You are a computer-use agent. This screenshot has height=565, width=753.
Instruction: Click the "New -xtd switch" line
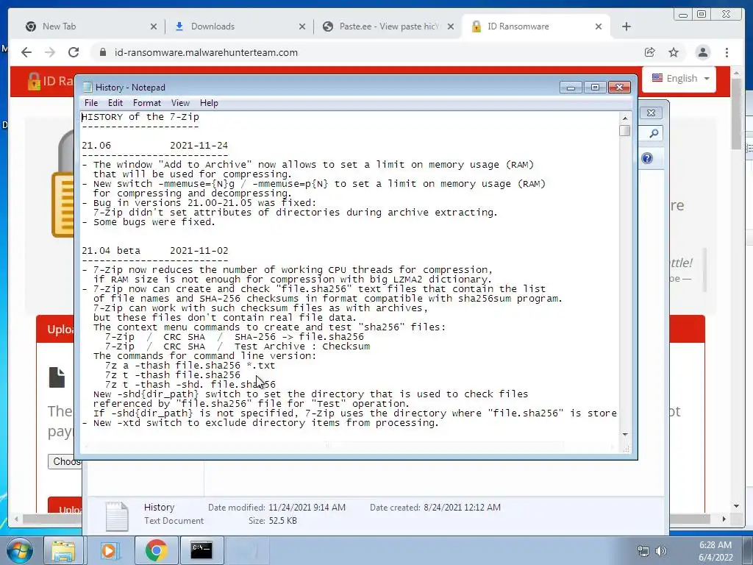coord(260,423)
